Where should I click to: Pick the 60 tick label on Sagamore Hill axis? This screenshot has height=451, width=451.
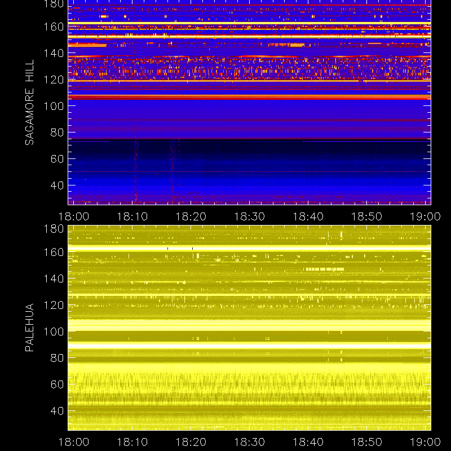(58, 159)
